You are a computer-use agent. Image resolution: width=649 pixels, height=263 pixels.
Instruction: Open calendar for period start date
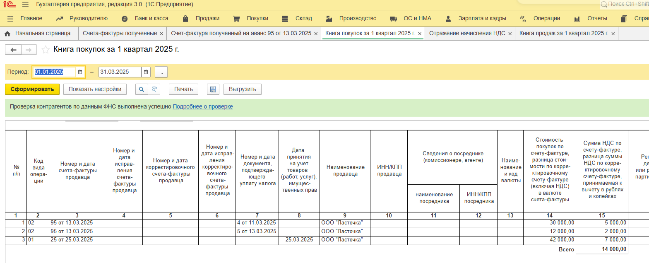tap(80, 72)
